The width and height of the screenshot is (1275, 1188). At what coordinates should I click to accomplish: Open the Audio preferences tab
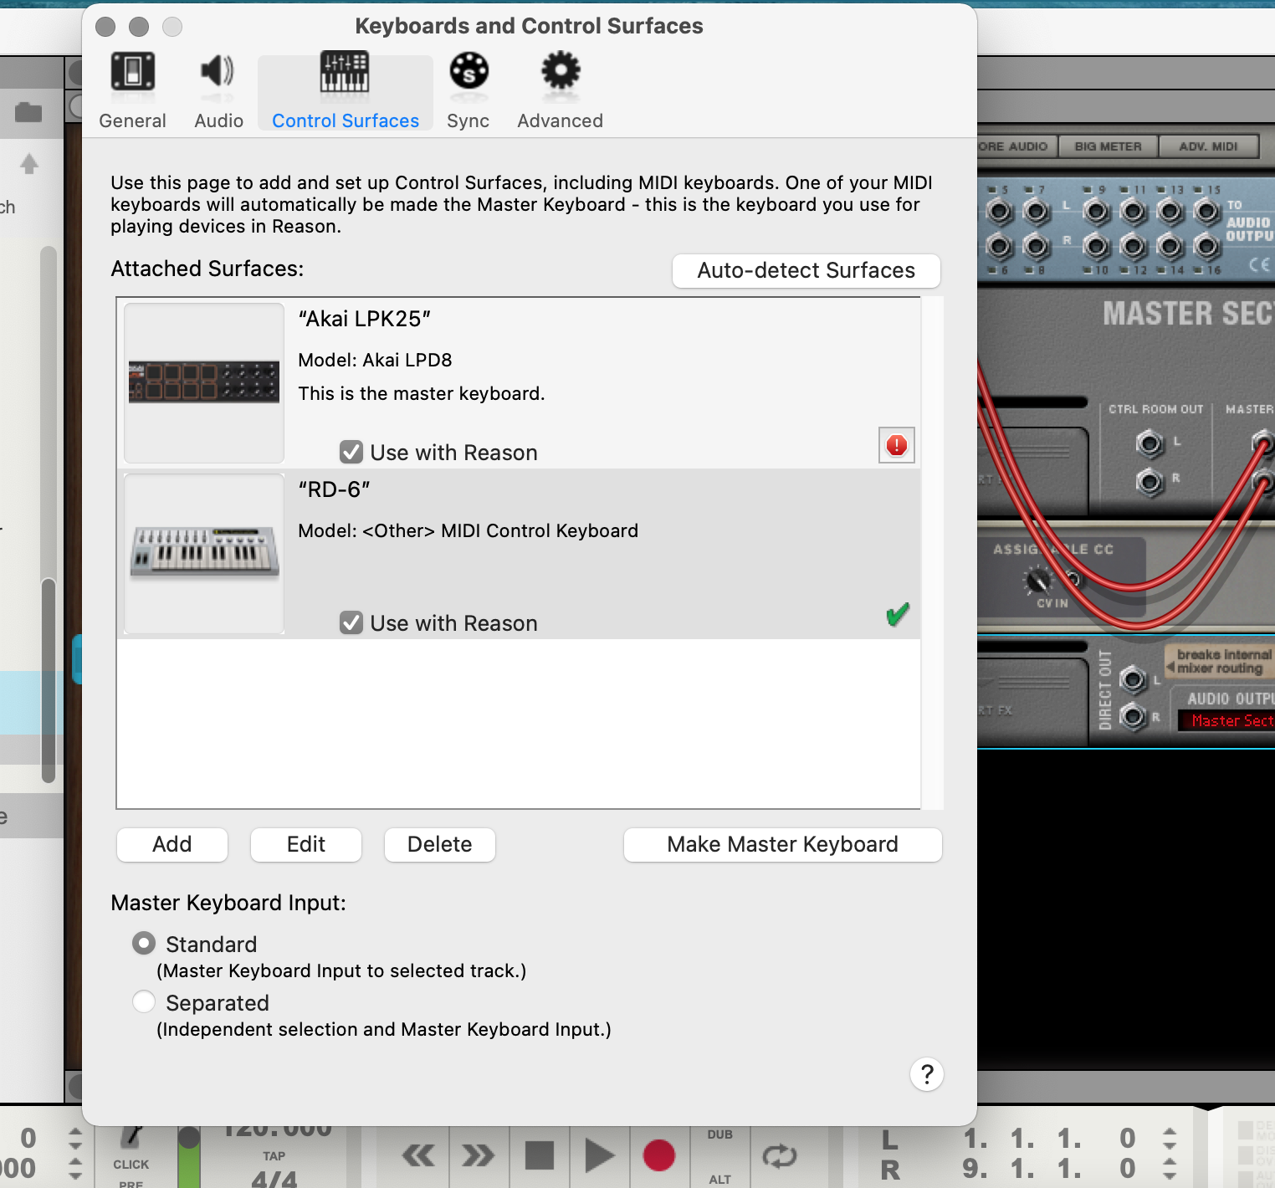click(x=218, y=90)
